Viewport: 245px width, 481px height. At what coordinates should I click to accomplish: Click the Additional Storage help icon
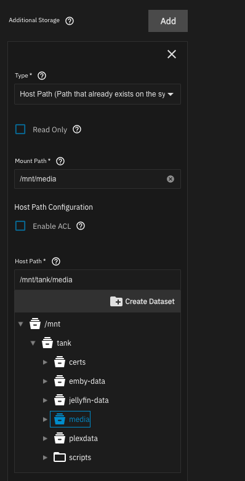click(70, 21)
